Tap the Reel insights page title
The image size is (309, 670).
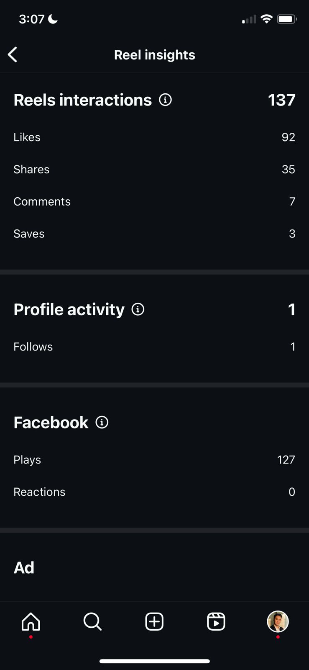(x=154, y=55)
